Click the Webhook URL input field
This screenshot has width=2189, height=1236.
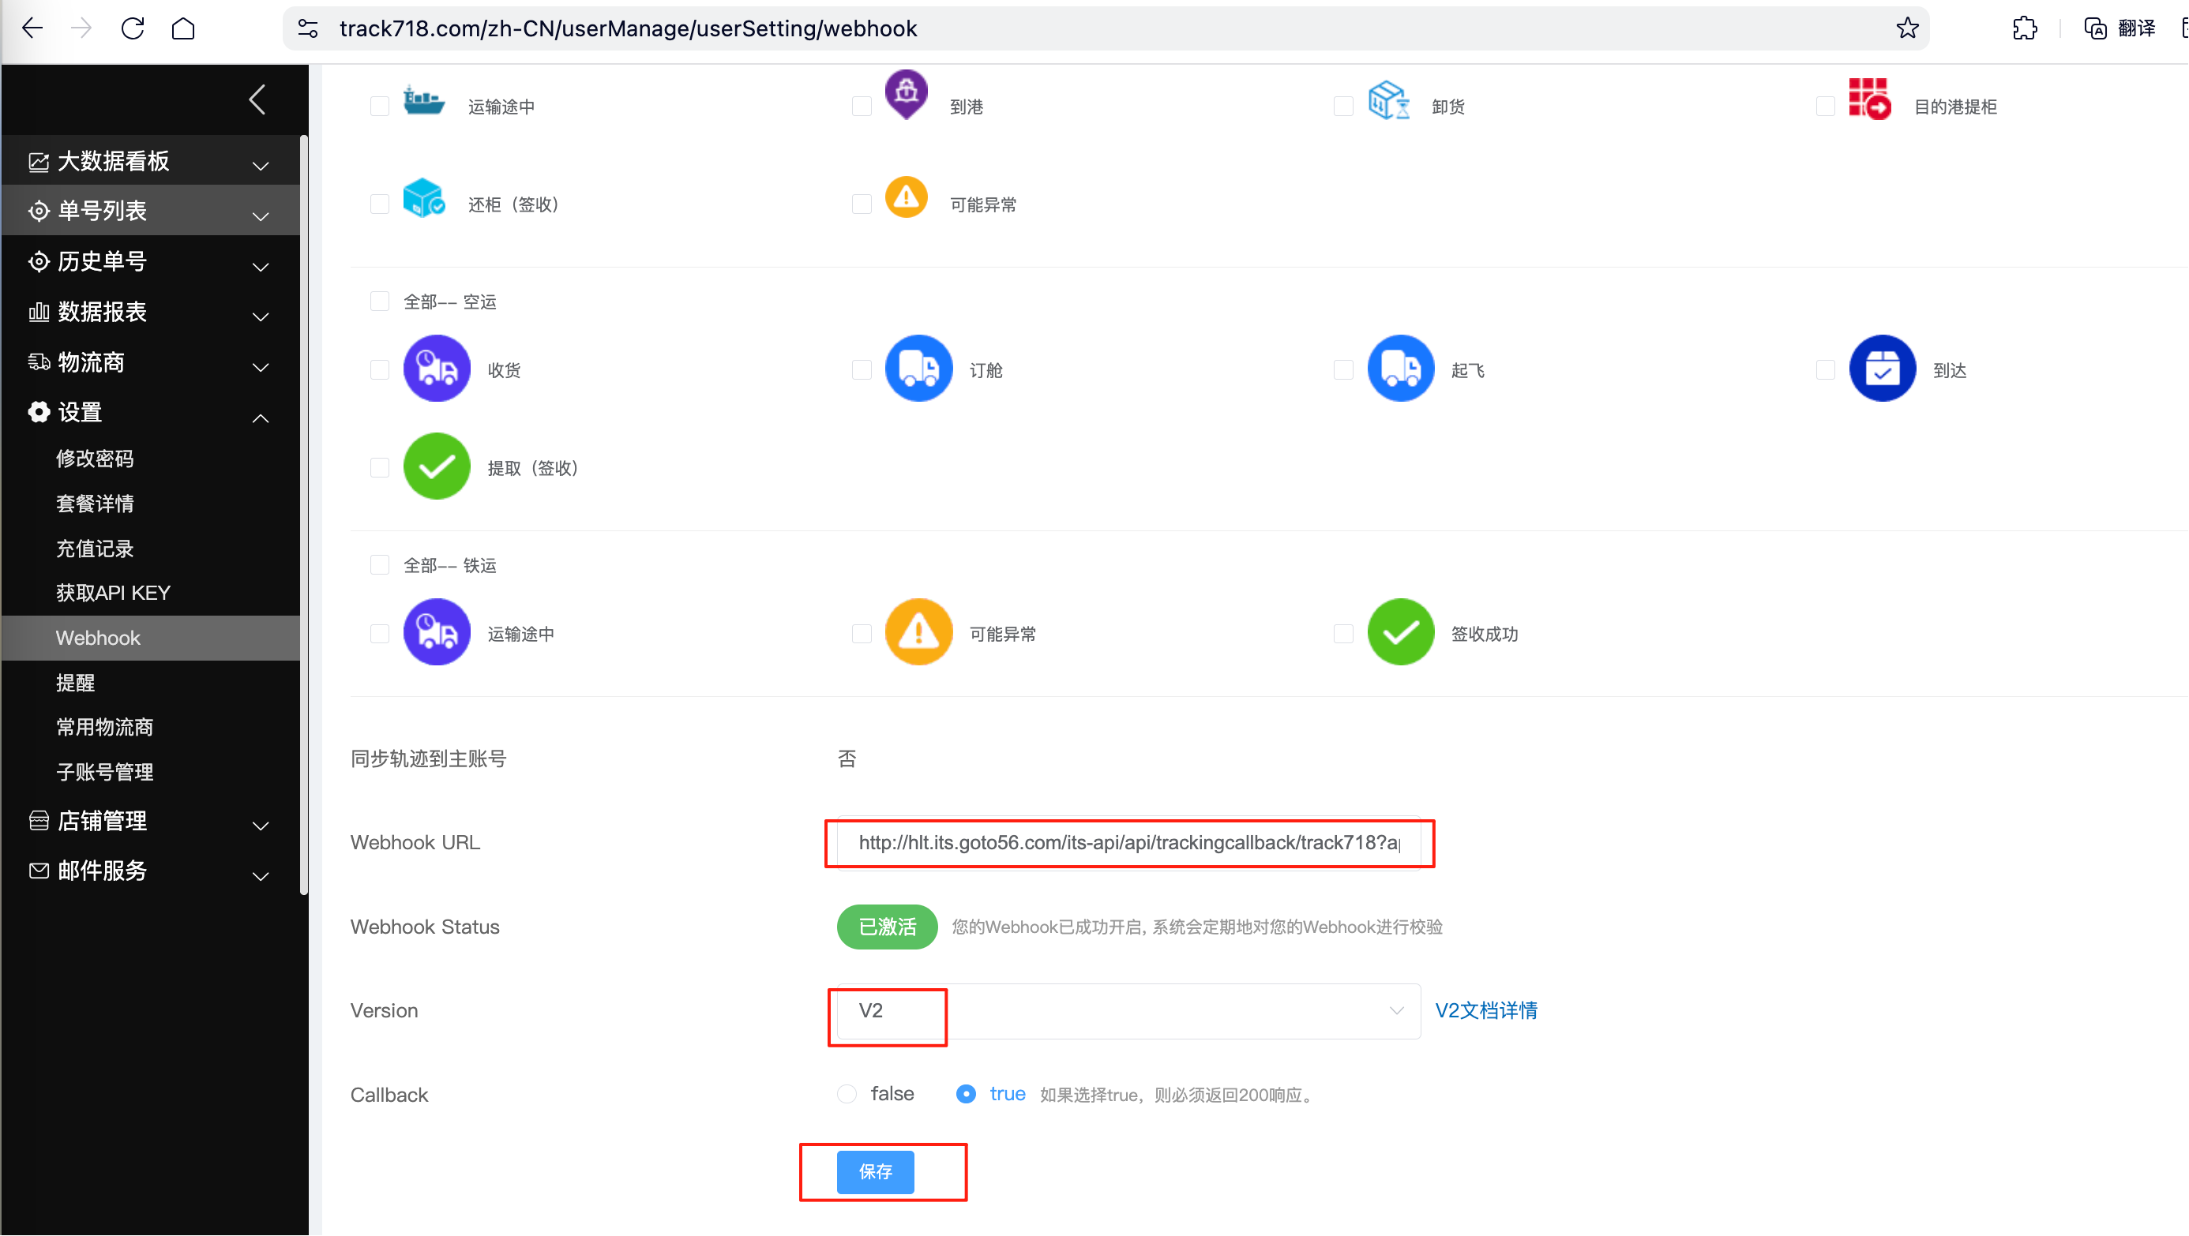click(x=1128, y=843)
